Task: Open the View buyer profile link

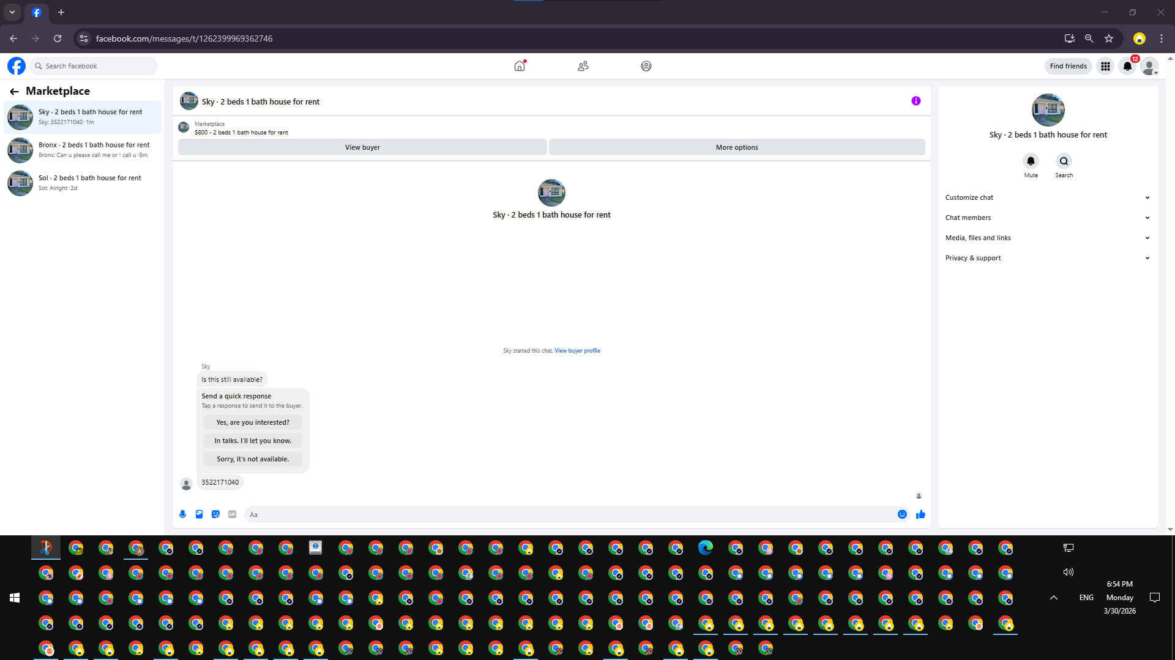Action: [577, 351]
